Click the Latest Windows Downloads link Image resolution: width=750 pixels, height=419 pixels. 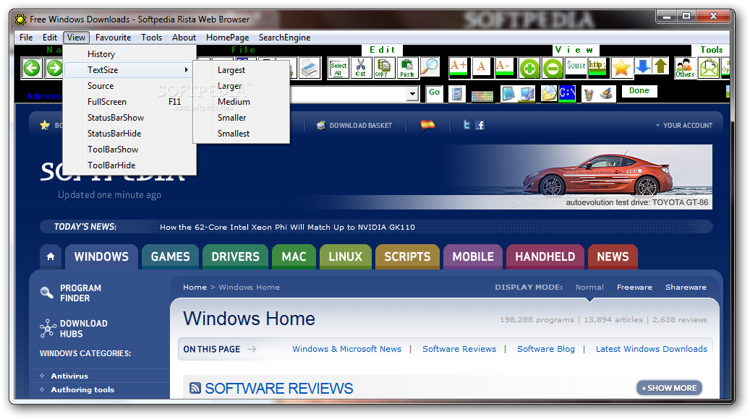(652, 349)
